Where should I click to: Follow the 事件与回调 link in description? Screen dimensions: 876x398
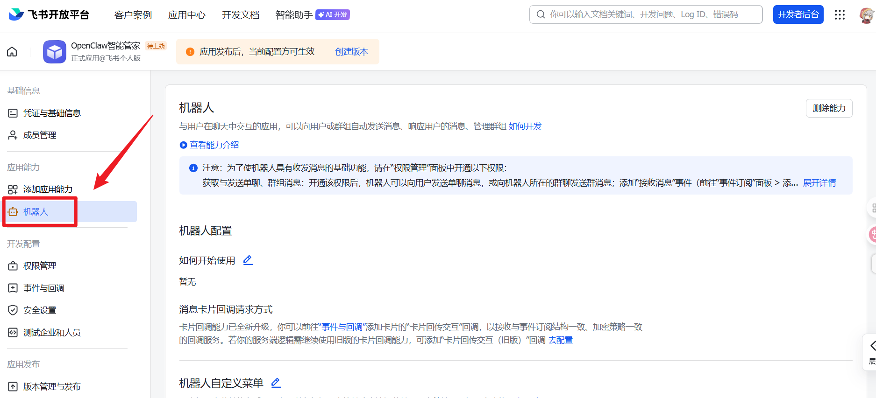(x=342, y=327)
